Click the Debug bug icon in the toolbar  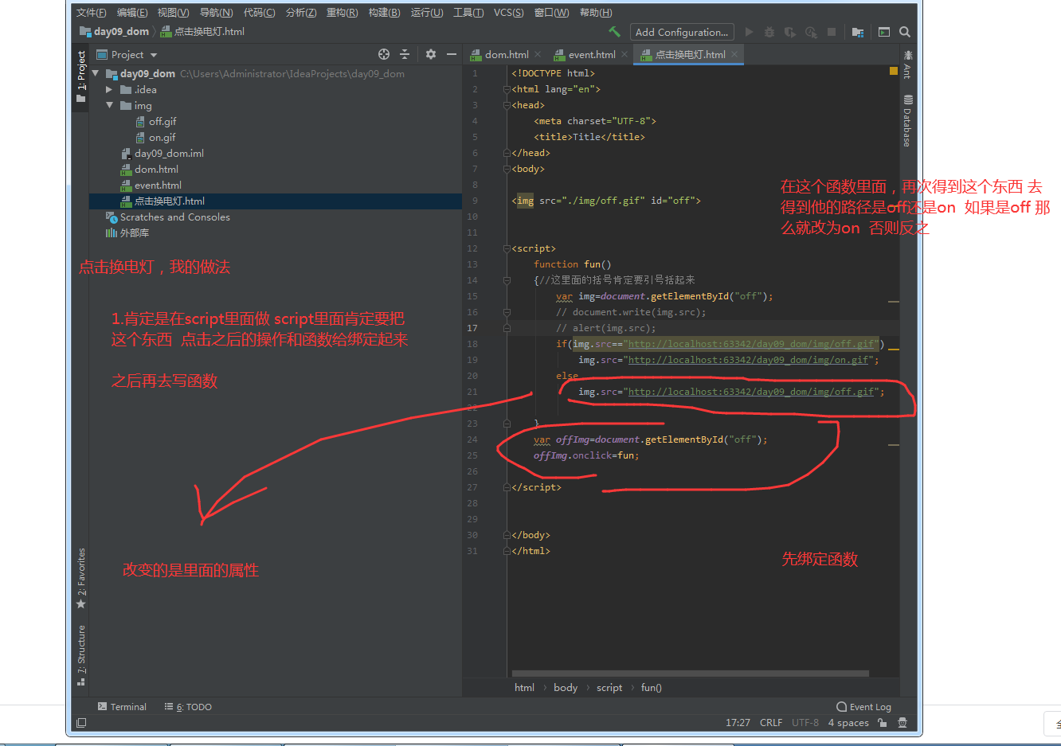[769, 32]
